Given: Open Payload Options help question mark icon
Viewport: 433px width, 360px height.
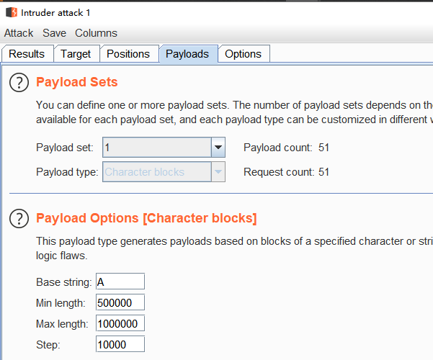Looking at the screenshot, I should pos(19,218).
